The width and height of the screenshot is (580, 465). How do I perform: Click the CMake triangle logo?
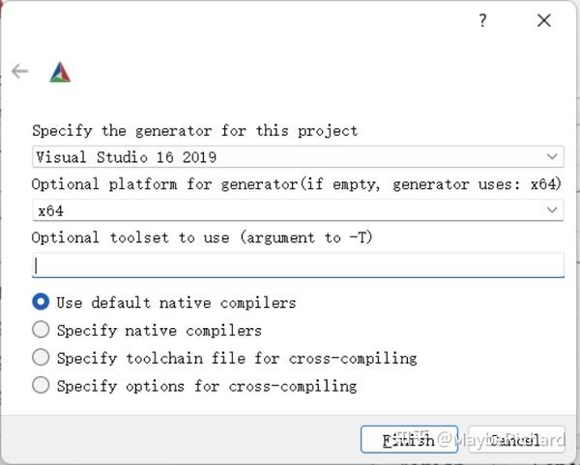[60, 72]
